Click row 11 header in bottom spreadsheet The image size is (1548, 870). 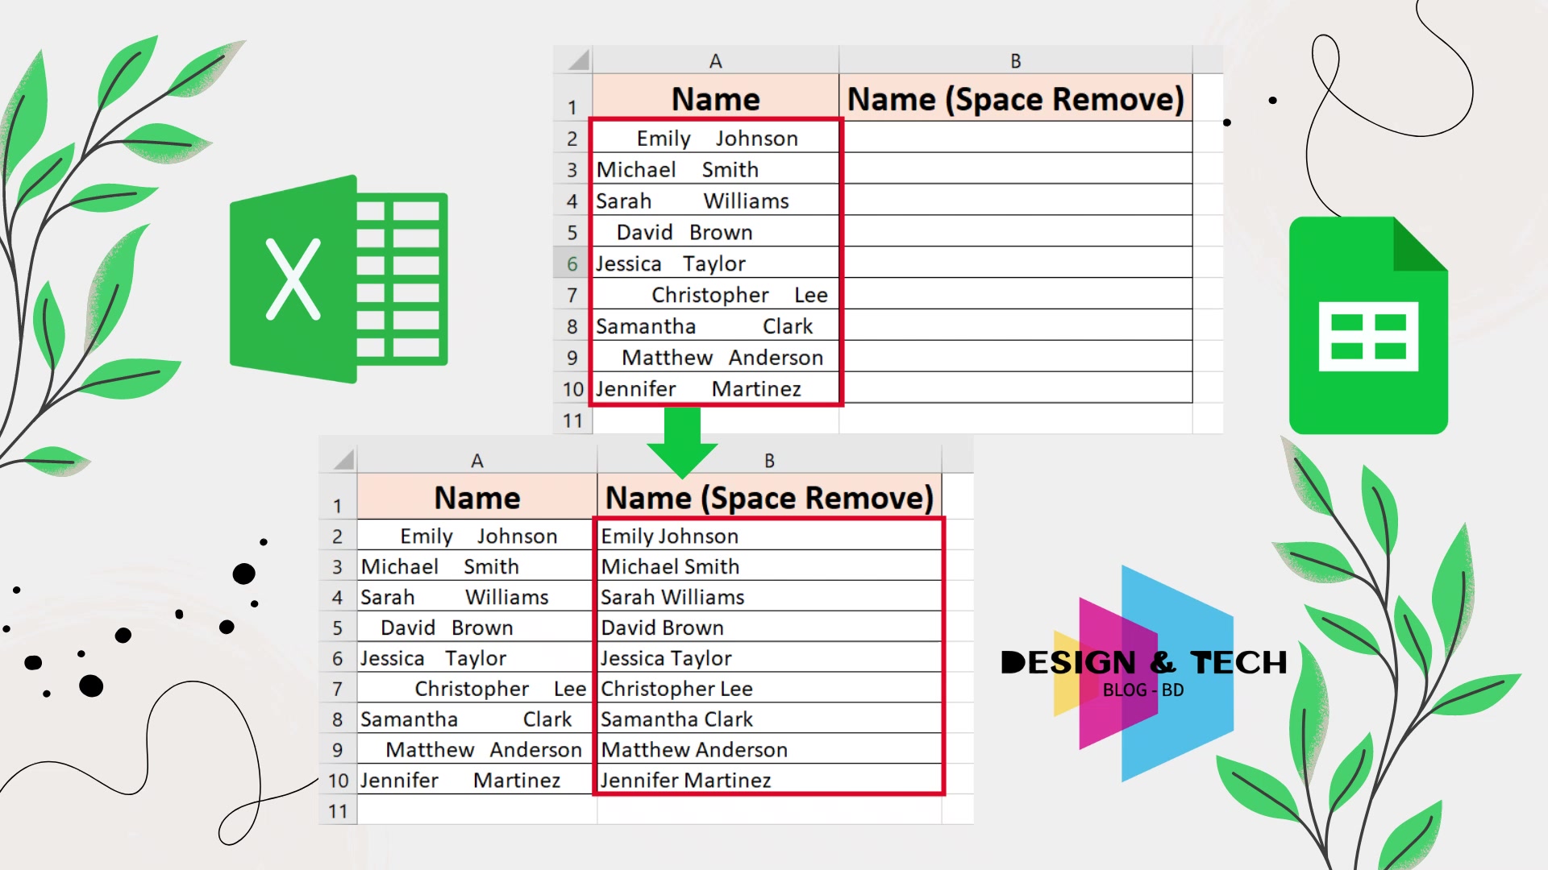point(338,810)
